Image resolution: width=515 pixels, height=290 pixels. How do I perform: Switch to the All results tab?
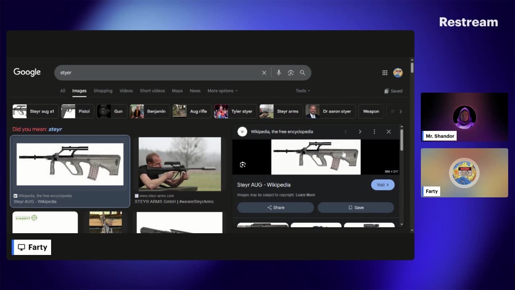click(63, 91)
